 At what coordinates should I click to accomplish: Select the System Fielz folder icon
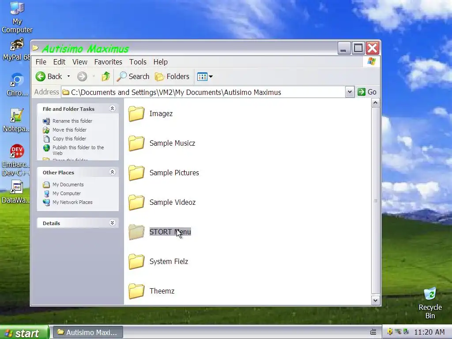click(136, 261)
